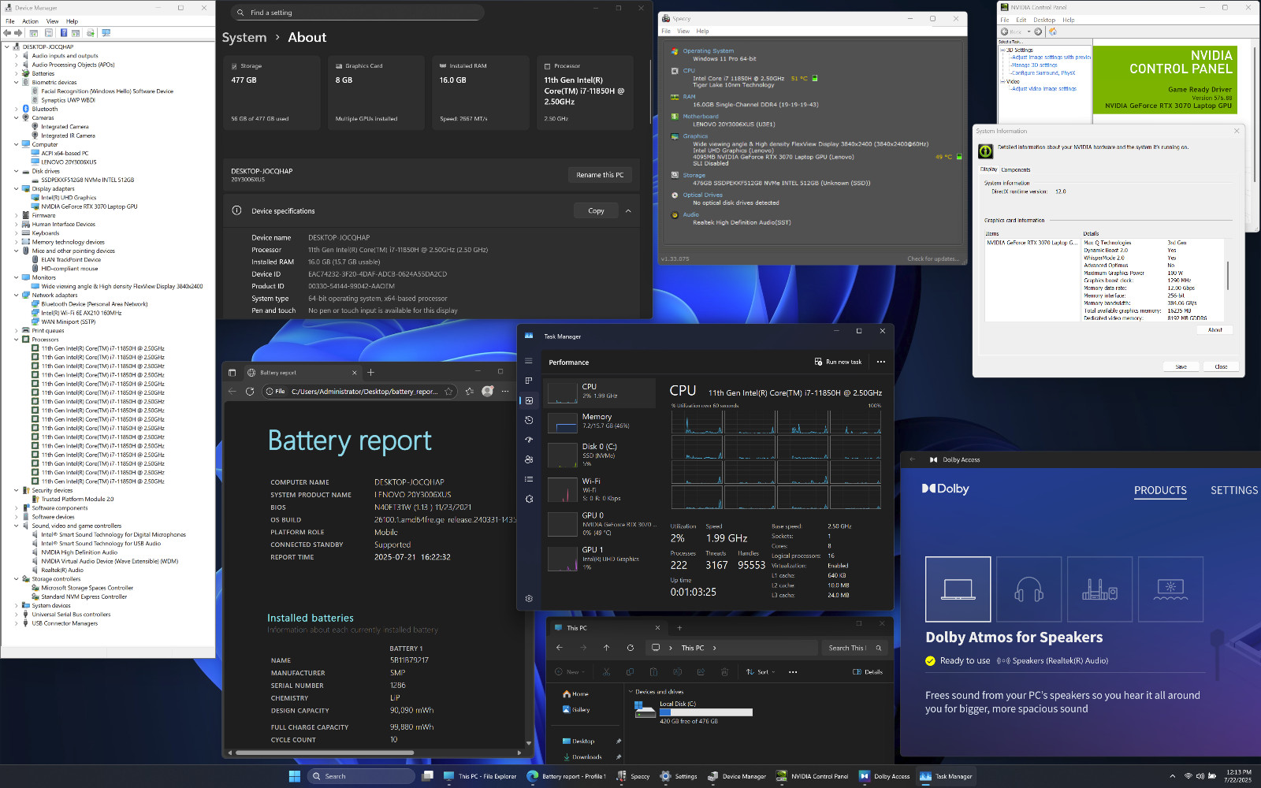
Task: Open Startup apps icon in Task Manager sidebar
Action: tap(529, 440)
